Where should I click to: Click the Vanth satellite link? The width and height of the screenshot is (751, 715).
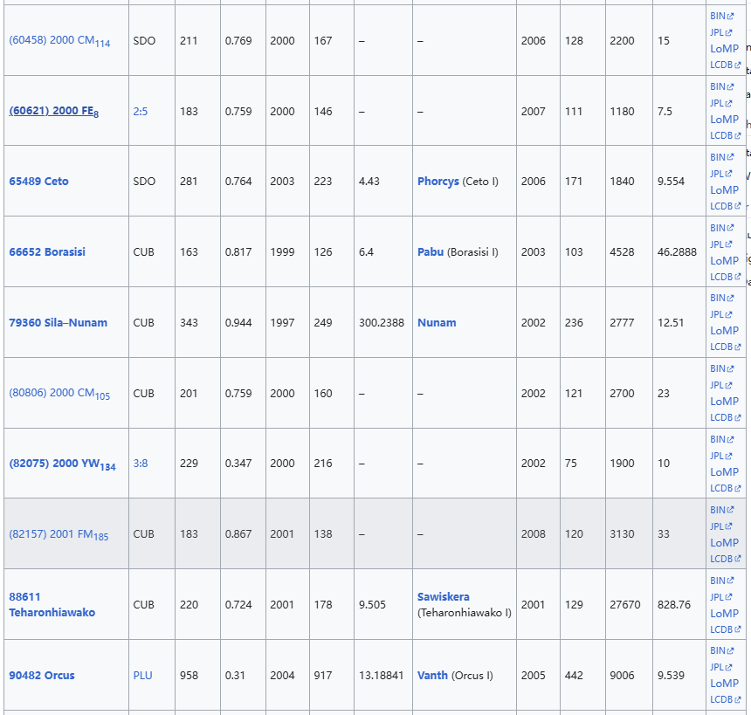432,676
